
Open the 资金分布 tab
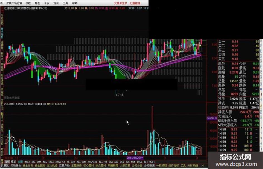point(28,165)
